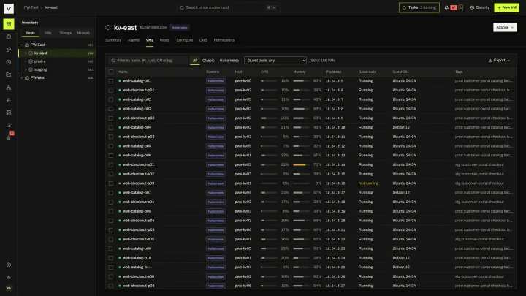Click the prod-a cluster icon in tree
The width and height of the screenshot is (526, 296).
[x=31, y=61]
